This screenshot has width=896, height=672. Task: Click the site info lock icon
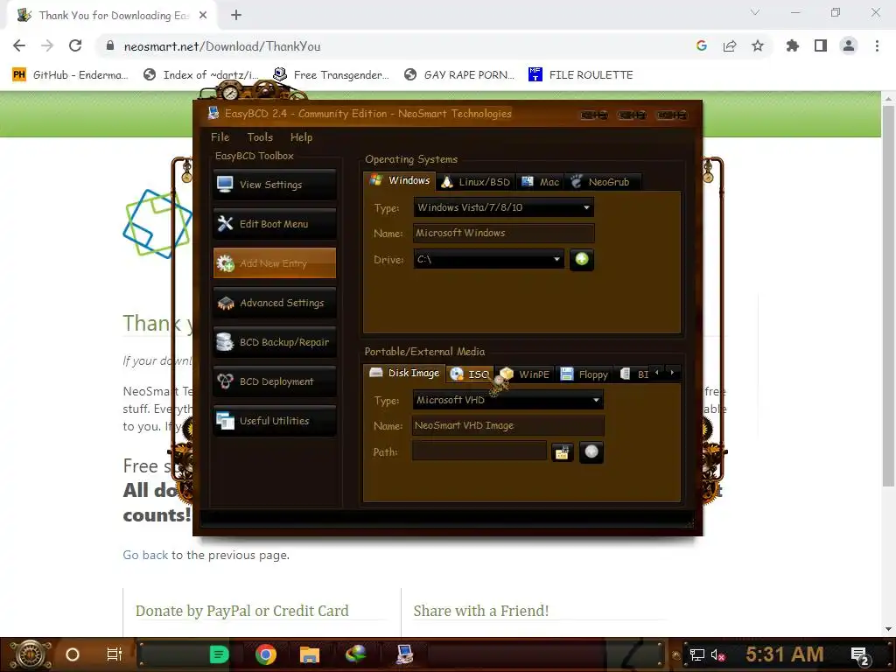[x=110, y=45]
